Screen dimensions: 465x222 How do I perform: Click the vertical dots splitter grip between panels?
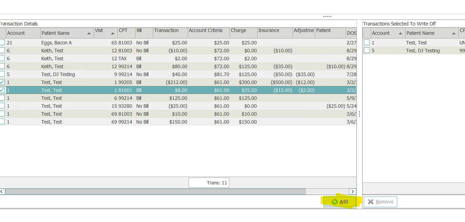click(x=359, y=114)
